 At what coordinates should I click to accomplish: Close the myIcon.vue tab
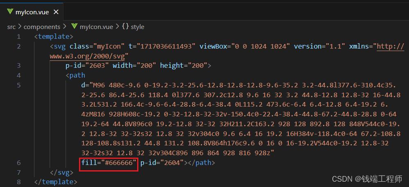click(56, 12)
